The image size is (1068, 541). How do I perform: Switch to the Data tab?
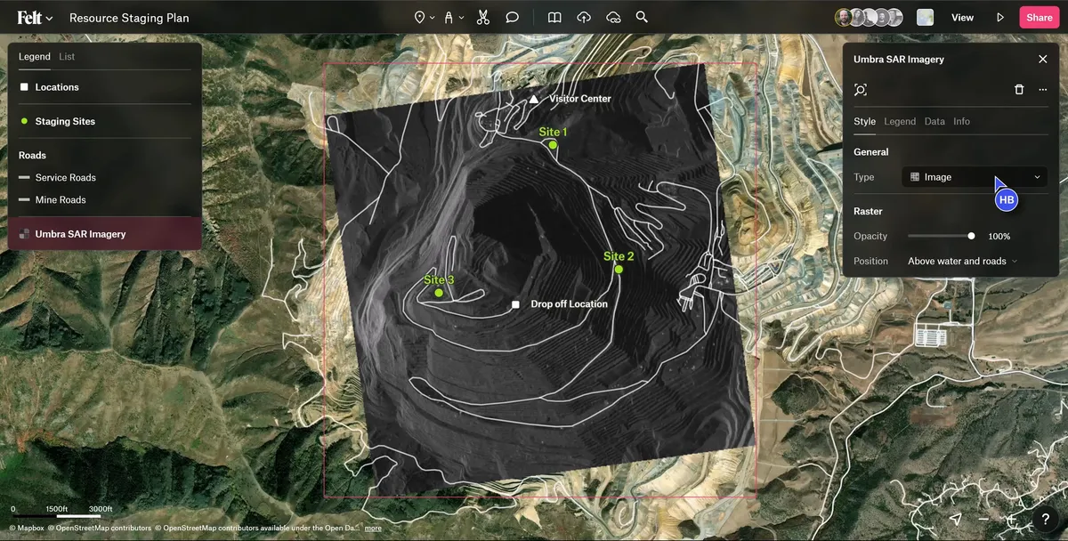934,121
